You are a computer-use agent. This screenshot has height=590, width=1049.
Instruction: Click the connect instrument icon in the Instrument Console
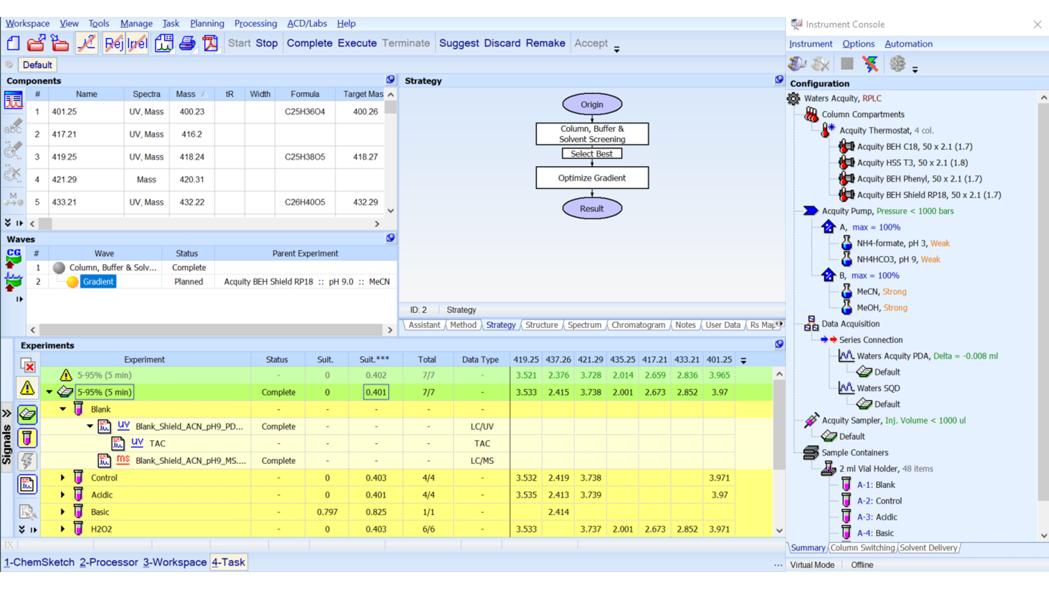[797, 64]
